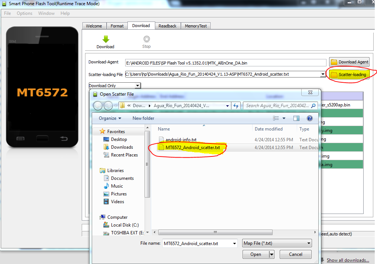Select Libraries in the navigation pane

click(116, 171)
